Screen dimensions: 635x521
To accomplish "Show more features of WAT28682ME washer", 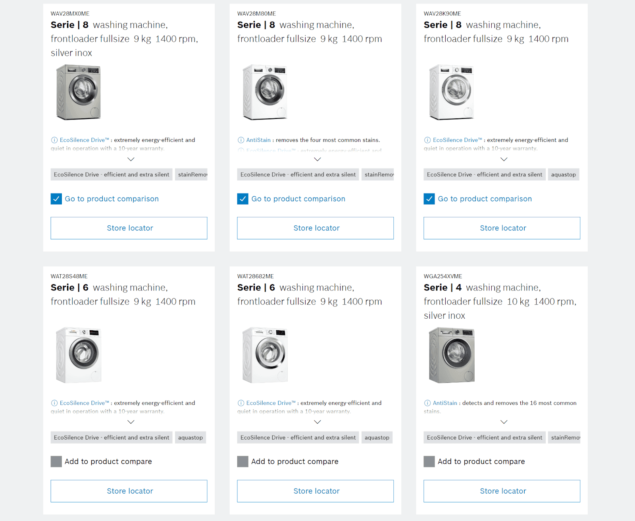I will [x=317, y=422].
